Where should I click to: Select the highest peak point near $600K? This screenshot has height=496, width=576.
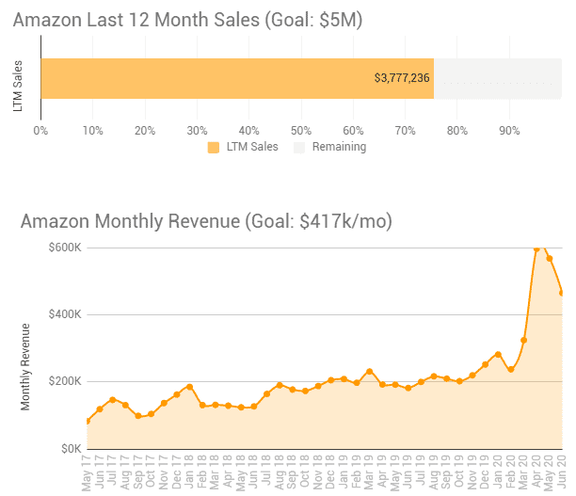pos(536,249)
